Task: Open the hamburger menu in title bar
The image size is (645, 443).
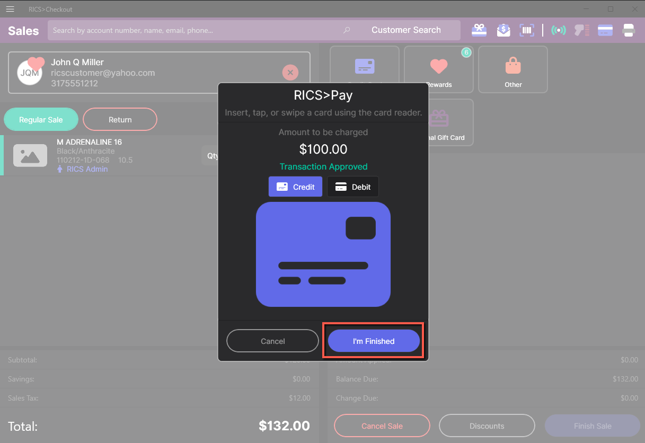Action: [10, 9]
